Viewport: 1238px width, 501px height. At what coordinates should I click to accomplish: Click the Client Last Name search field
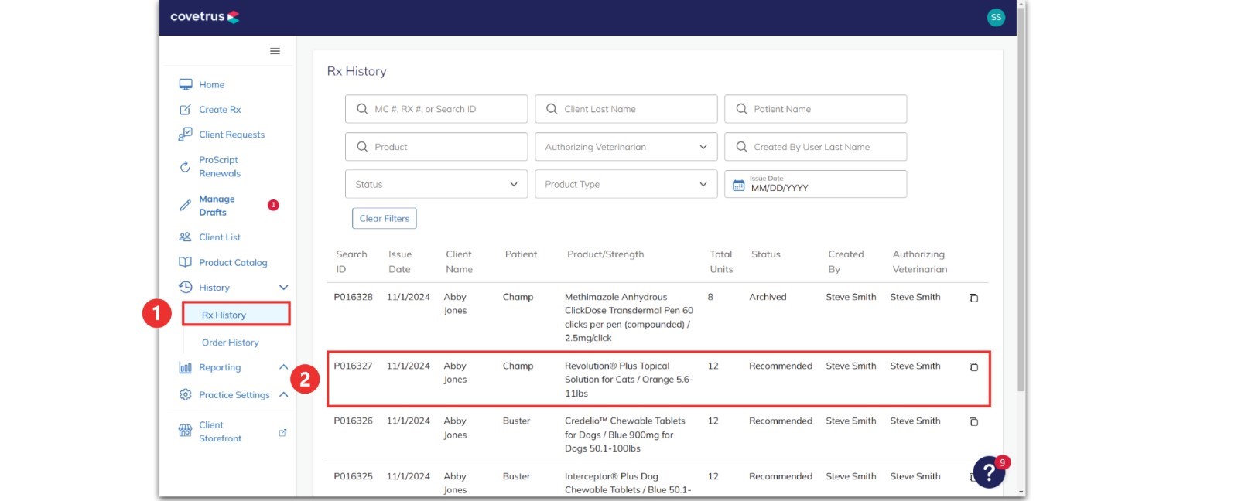point(626,109)
